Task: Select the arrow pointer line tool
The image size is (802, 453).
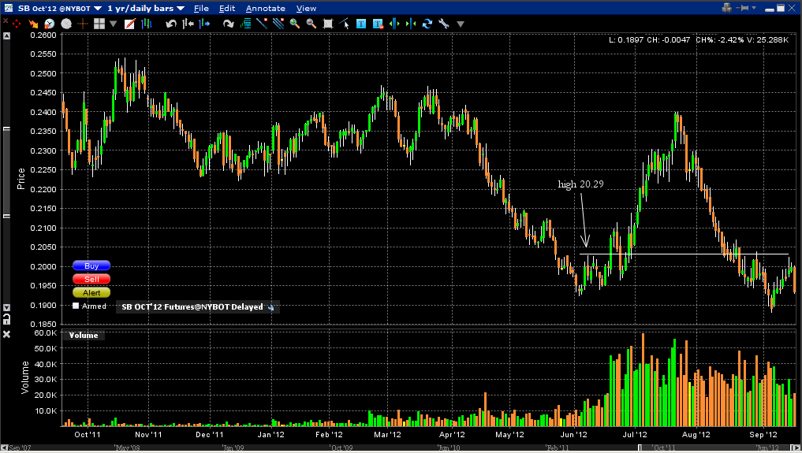Action: pos(345,24)
